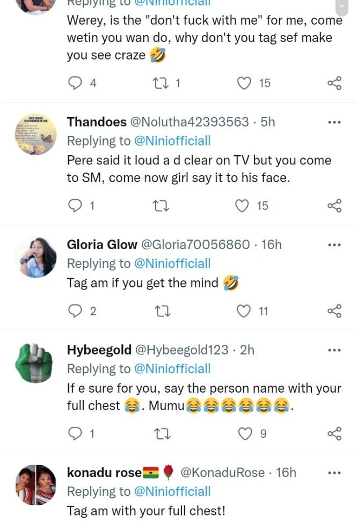
Task: Retweet the top tweet with 1 retweet
Action: point(158,83)
